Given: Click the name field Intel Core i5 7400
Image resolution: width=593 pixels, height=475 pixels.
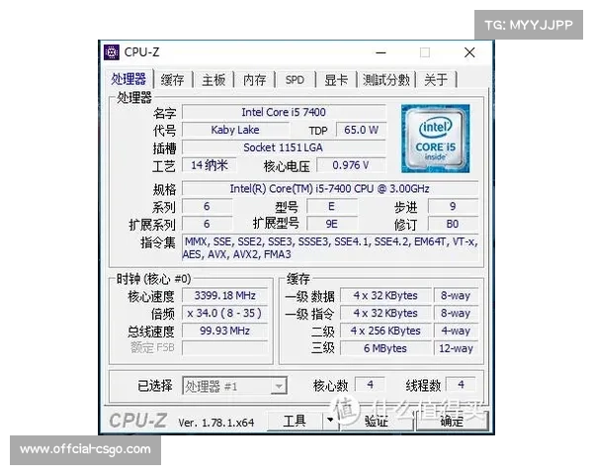Looking at the screenshot, I should [284, 112].
